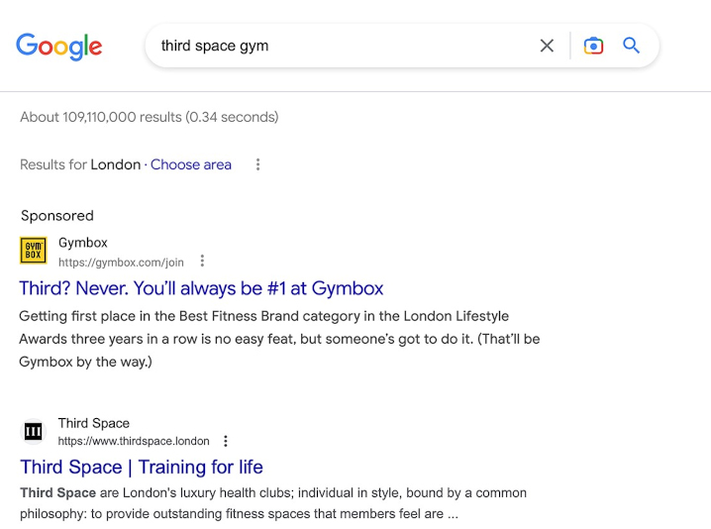Screen dimensions: 711x529
Task: Click the Gymbox ad description text
Action: [x=279, y=339]
